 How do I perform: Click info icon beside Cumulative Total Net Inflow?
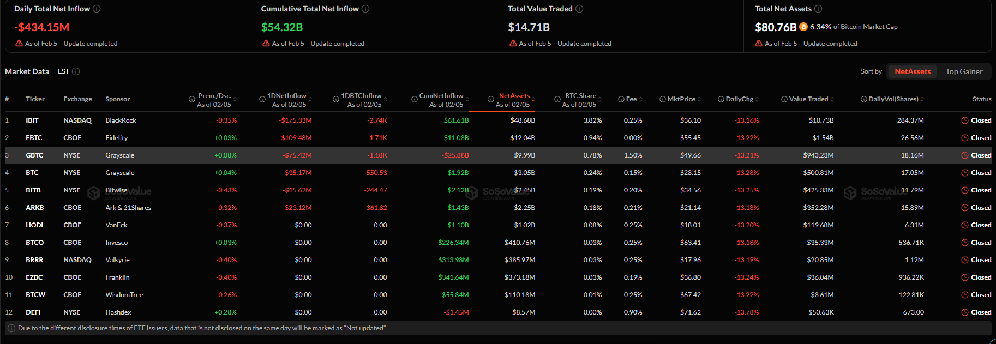coord(365,9)
